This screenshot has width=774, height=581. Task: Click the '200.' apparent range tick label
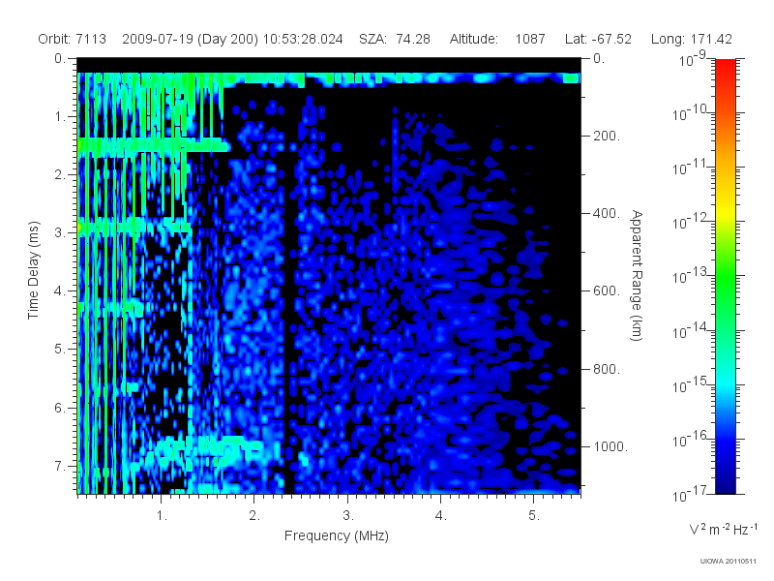point(607,136)
